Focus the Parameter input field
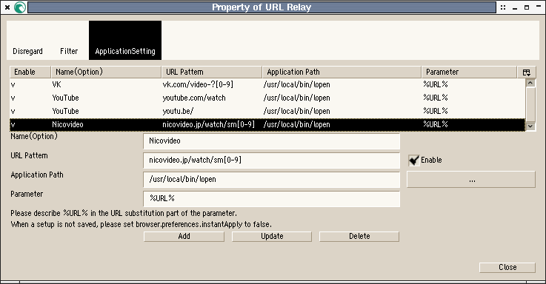The height and width of the screenshot is (284, 546). [271, 198]
